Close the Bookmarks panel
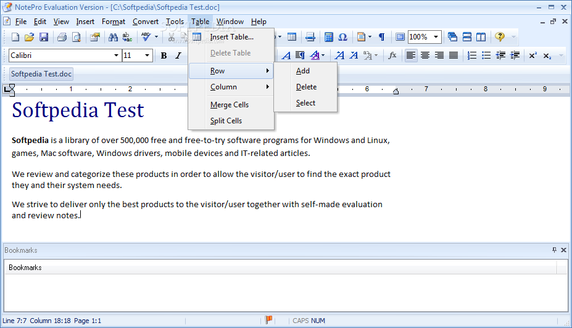 (563, 250)
